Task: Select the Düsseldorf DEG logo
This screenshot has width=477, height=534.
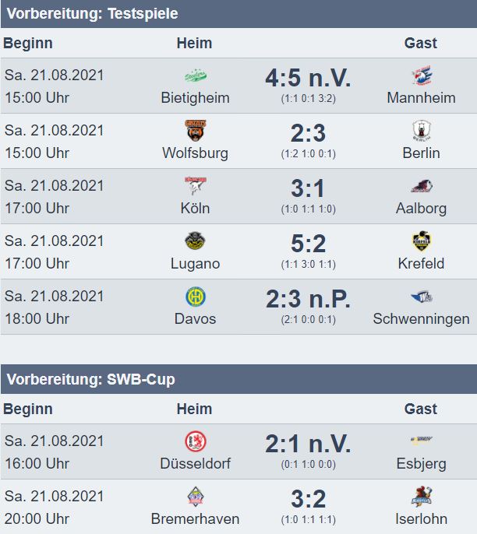Action: [196, 441]
